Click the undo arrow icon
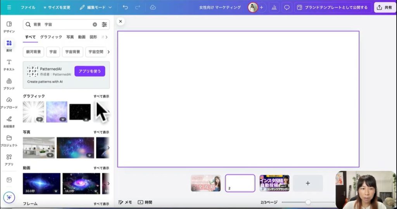 click(125, 7)
